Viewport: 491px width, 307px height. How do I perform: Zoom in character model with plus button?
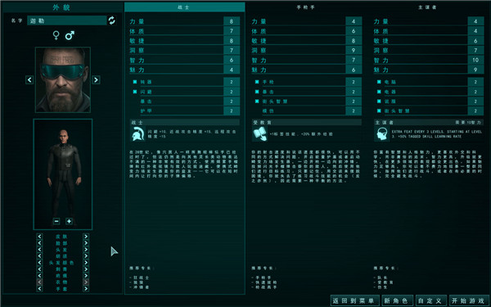(x=69, y=221)
